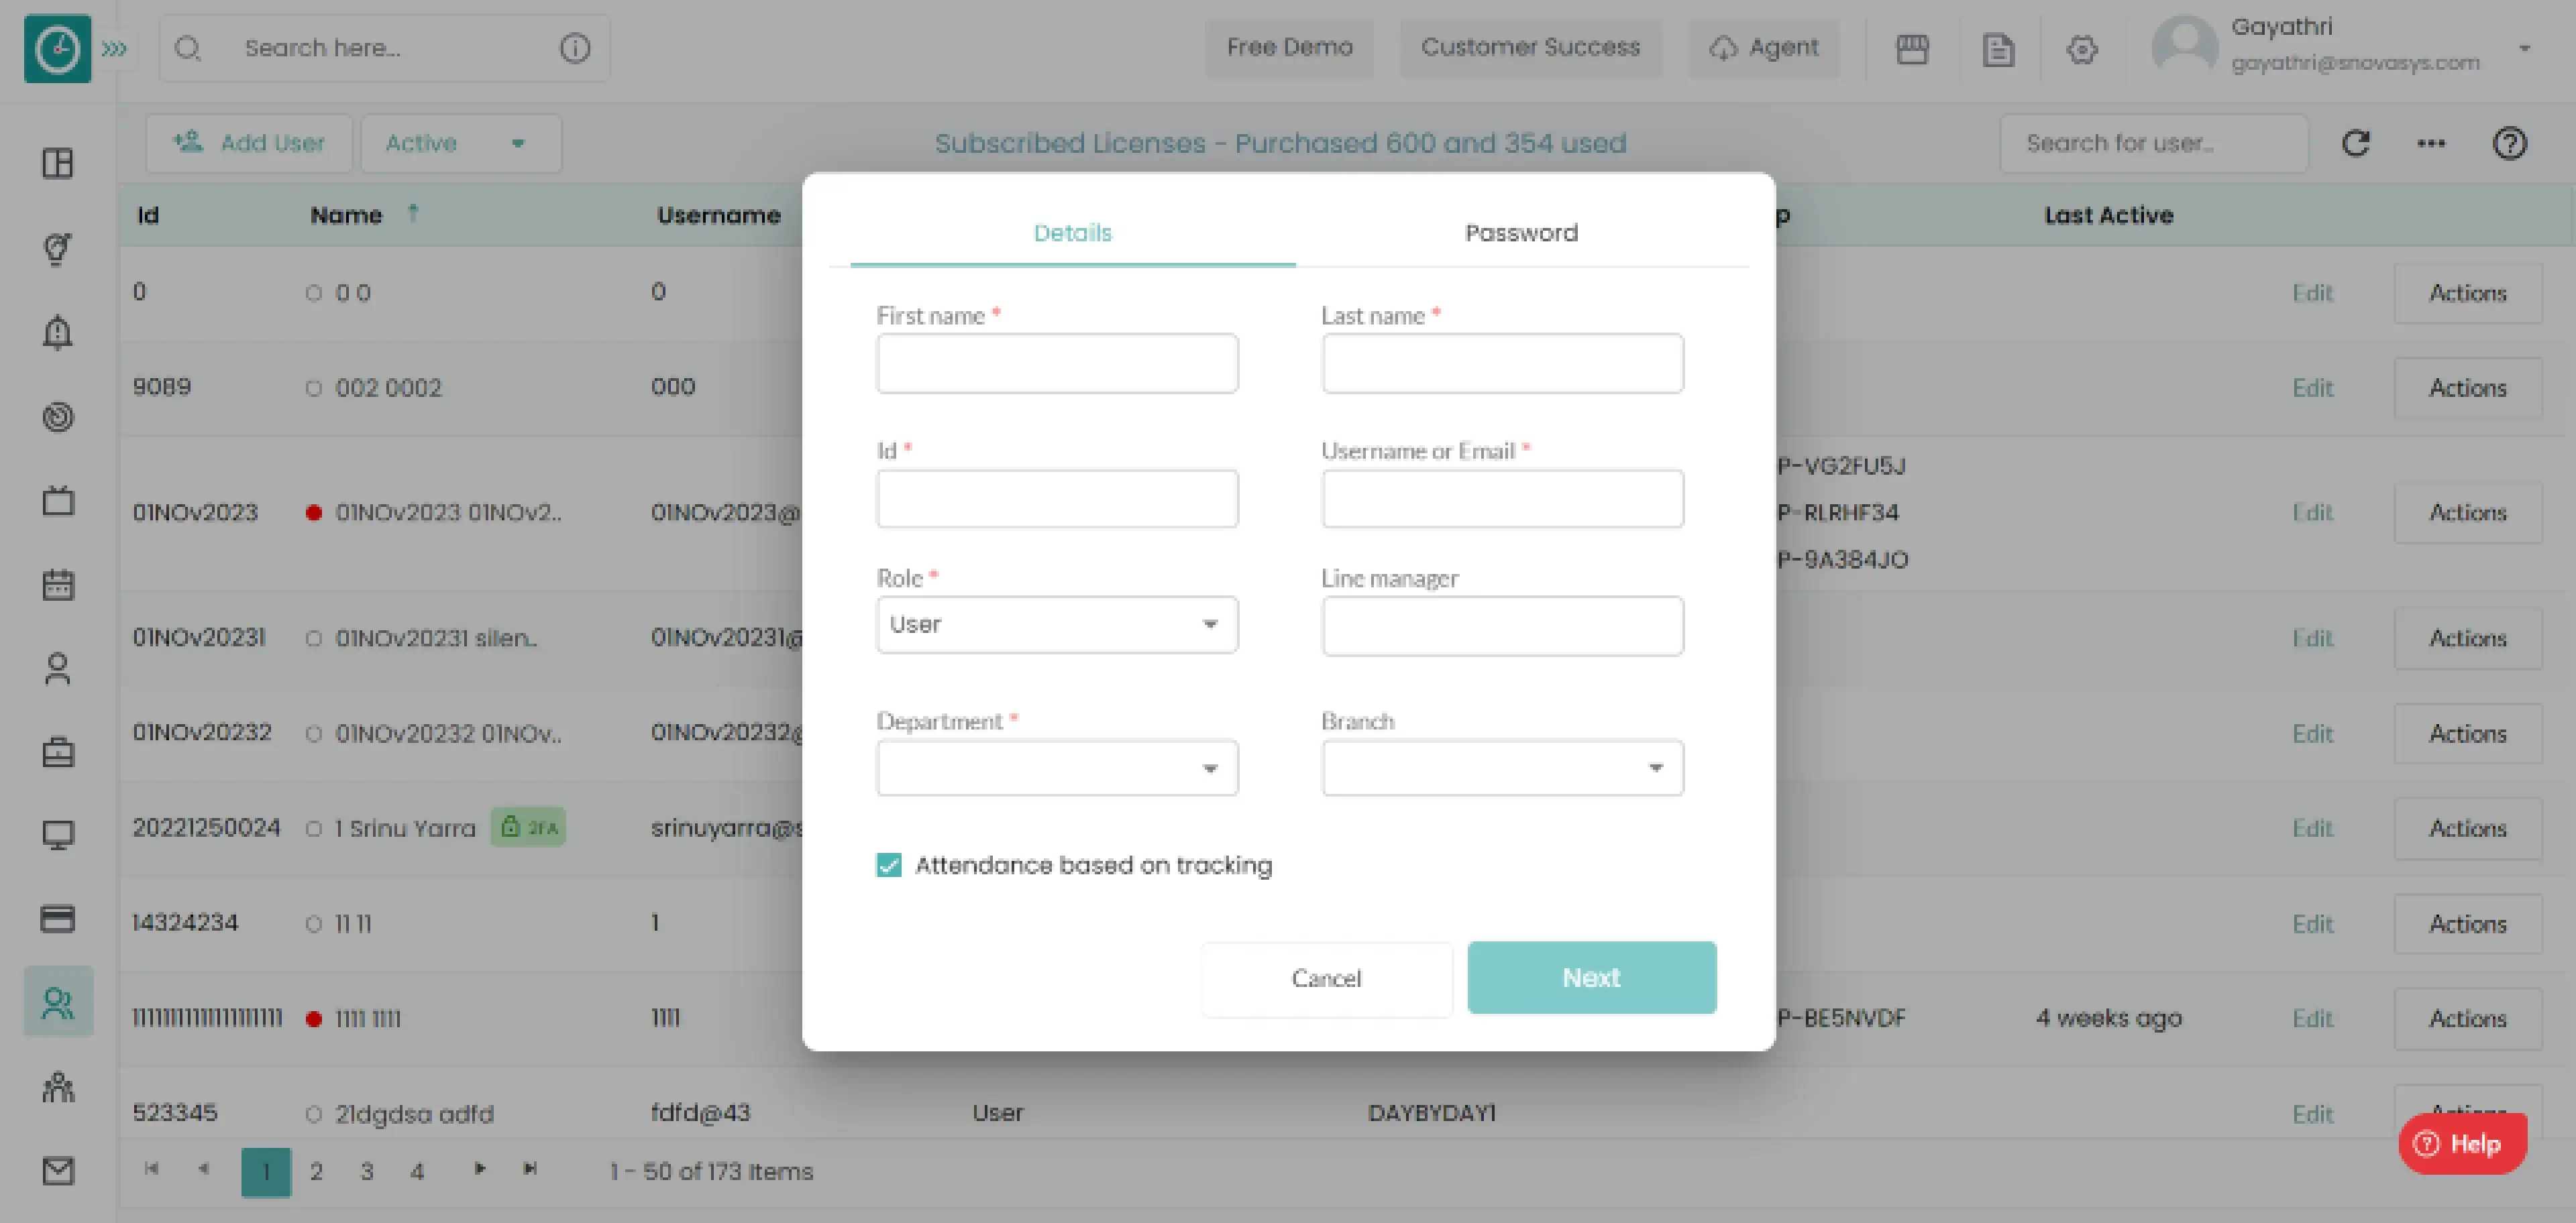Screen dimensions: 2576x1223
Task: Toggle Attendance based on tracking checkbox
Action: [889, 866]
